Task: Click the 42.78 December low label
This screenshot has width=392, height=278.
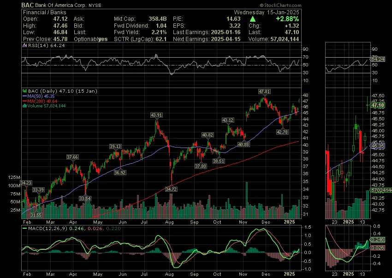Action: pyautogui.click(x=282, y=132)
